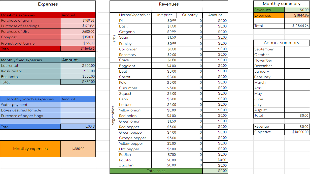Select the Kiosk rental amount $80.00
This screenshot has width=310, height=174.
[x=78, y=71]
